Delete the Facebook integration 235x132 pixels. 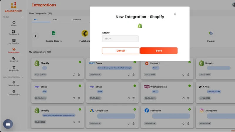tap(188, 123)
